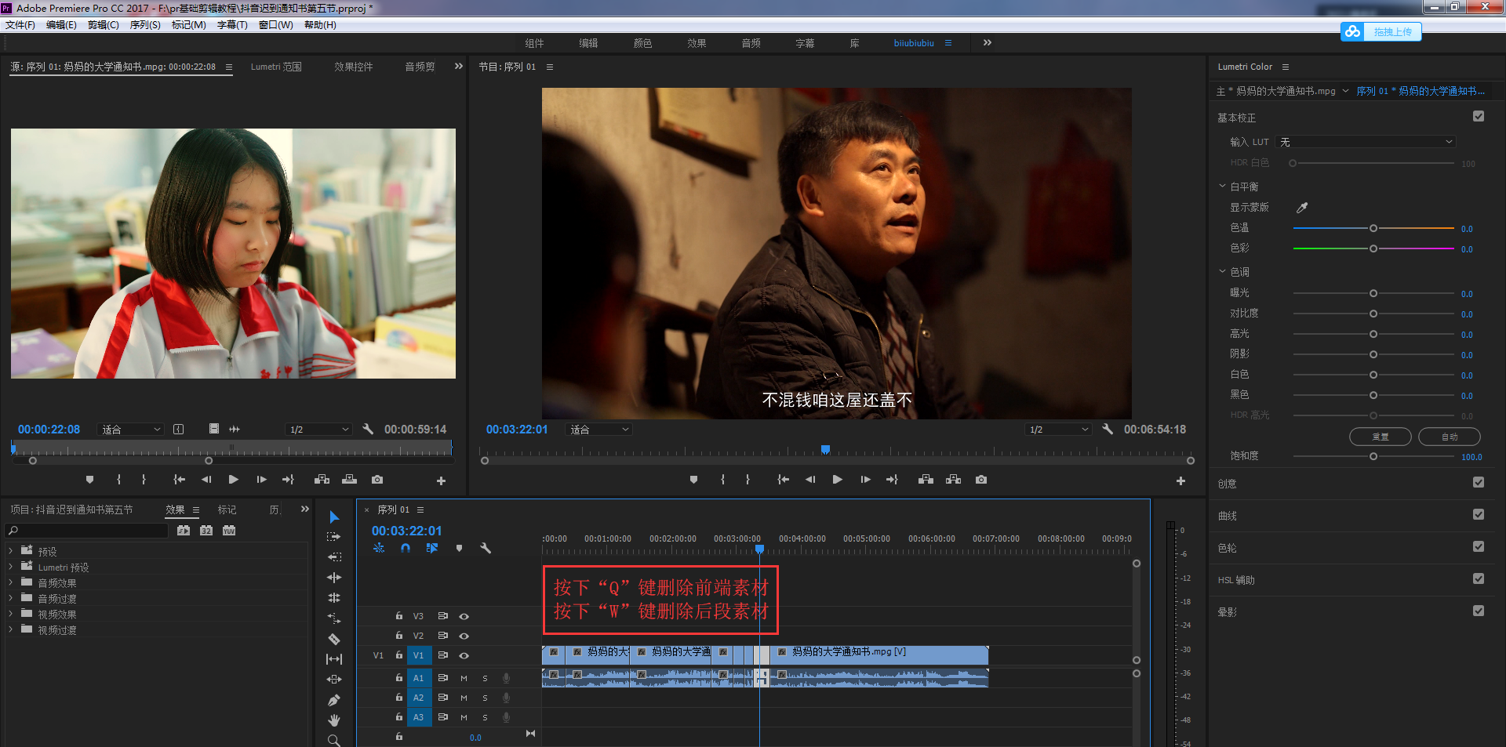Collapse the Tone section

click(x=1222, y=272)
